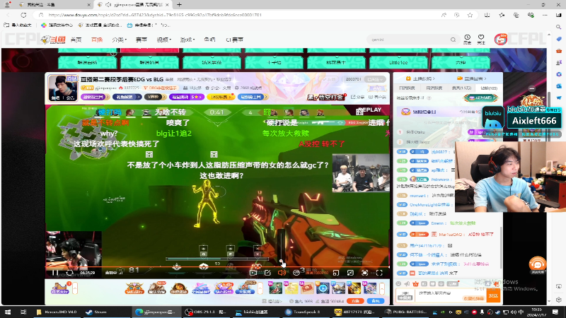Open browser settings and more menu
Image resolution: width=566 pixels, height=318 pixels.
[x=545, y=15]
